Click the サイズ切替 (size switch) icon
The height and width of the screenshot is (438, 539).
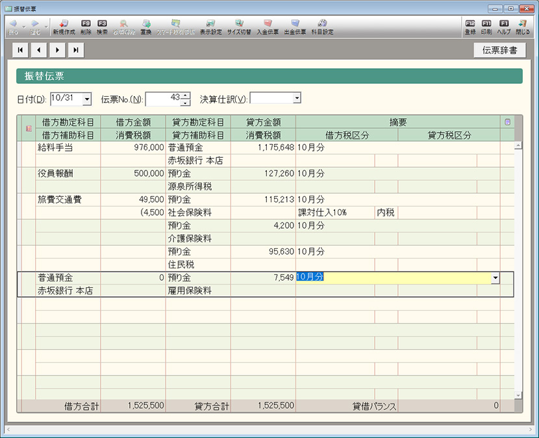239,26
